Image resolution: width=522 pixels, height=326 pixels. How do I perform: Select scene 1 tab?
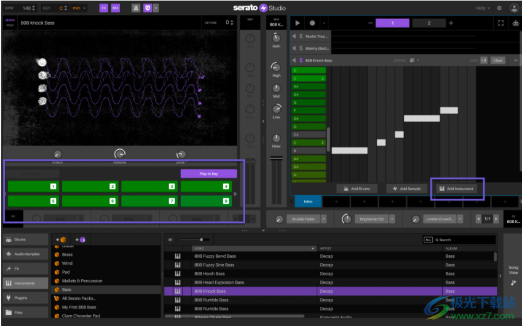392,23
